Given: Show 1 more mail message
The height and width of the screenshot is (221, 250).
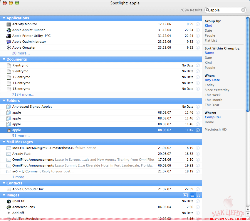Looking at the screenshot, I should (x=20, y=177).
